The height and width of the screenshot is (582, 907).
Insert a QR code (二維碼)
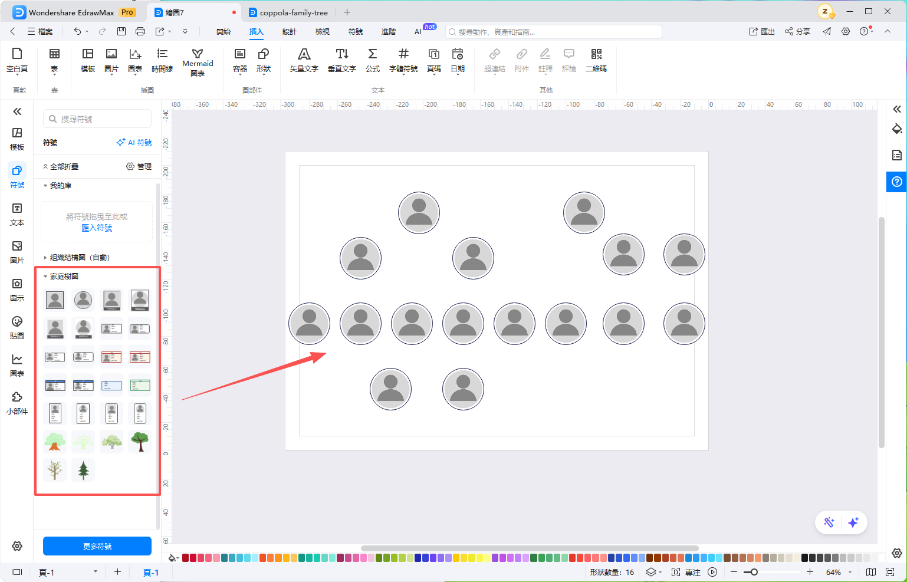click(596, 61)
